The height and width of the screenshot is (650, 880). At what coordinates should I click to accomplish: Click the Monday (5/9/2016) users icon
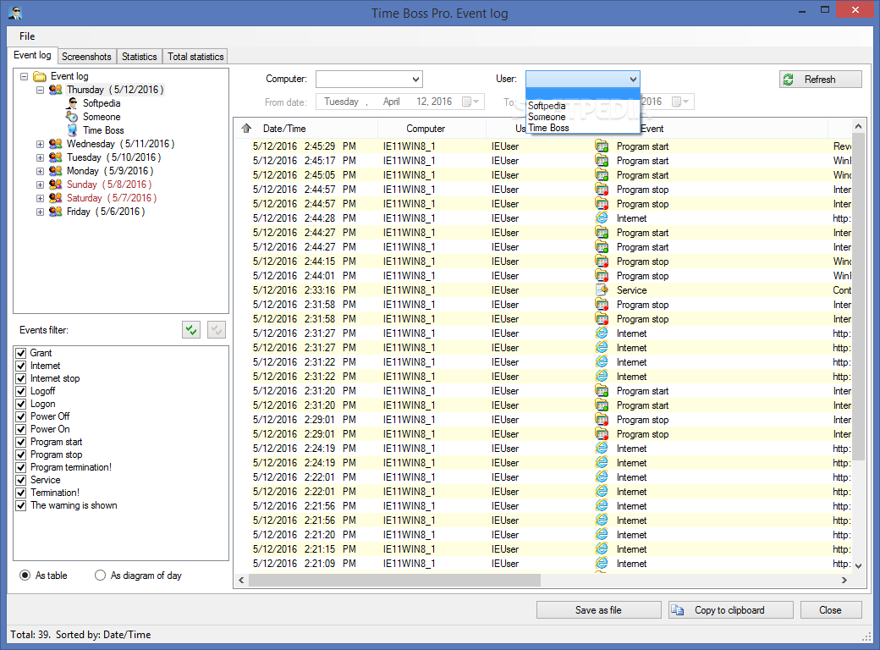pyautogui.click(x=56, y=171)
